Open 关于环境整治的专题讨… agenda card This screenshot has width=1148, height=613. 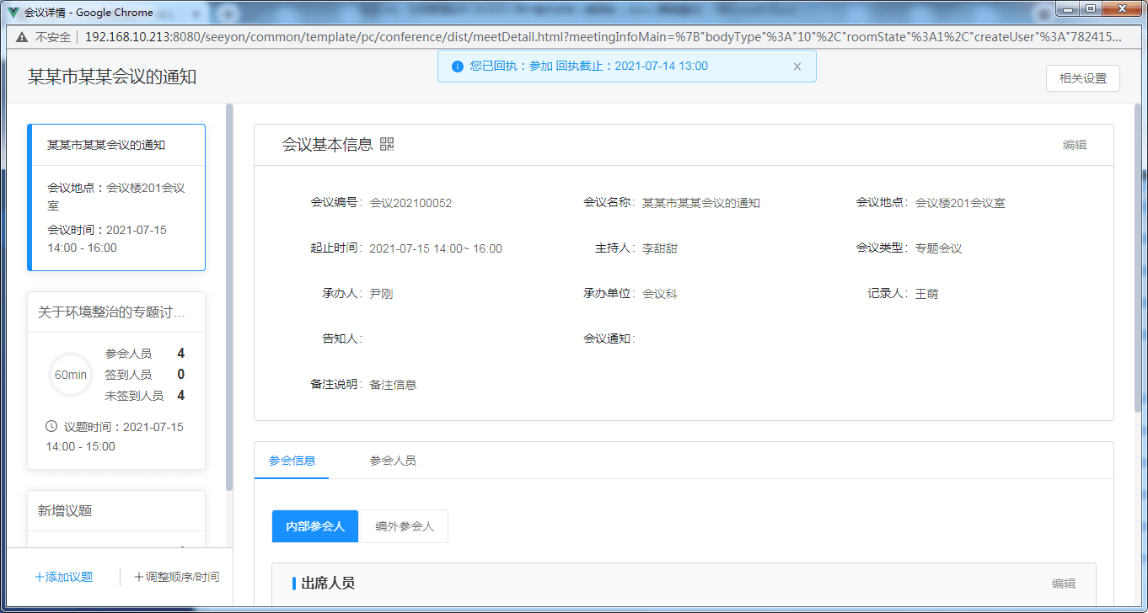coord(116,381)
